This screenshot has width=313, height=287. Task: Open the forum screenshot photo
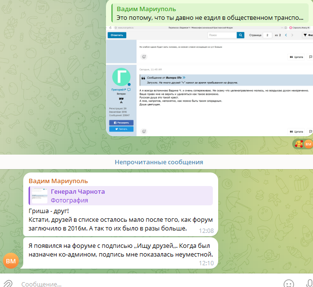tap(209, 81)
